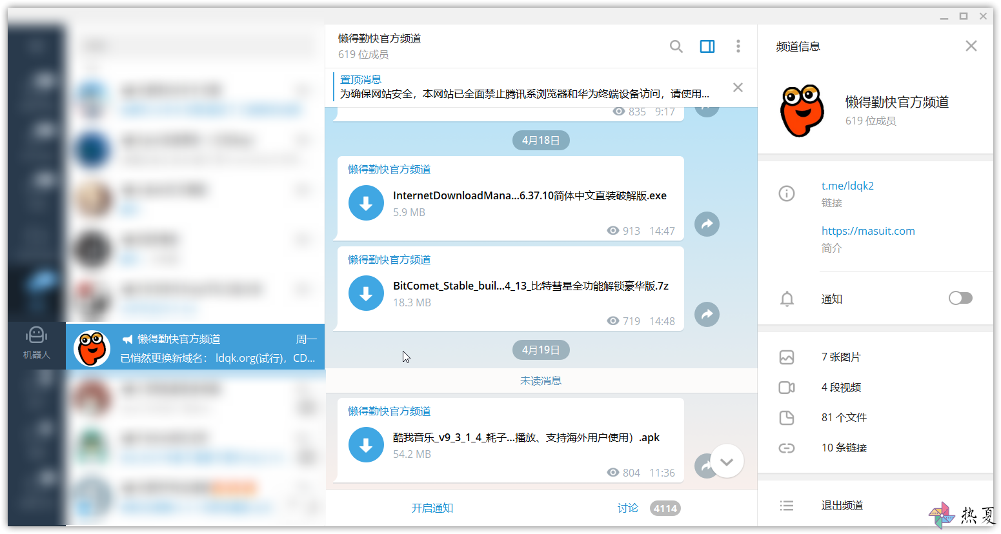Click the link chain icon in shared media
1001x534 pixels.
pos(787,448)
